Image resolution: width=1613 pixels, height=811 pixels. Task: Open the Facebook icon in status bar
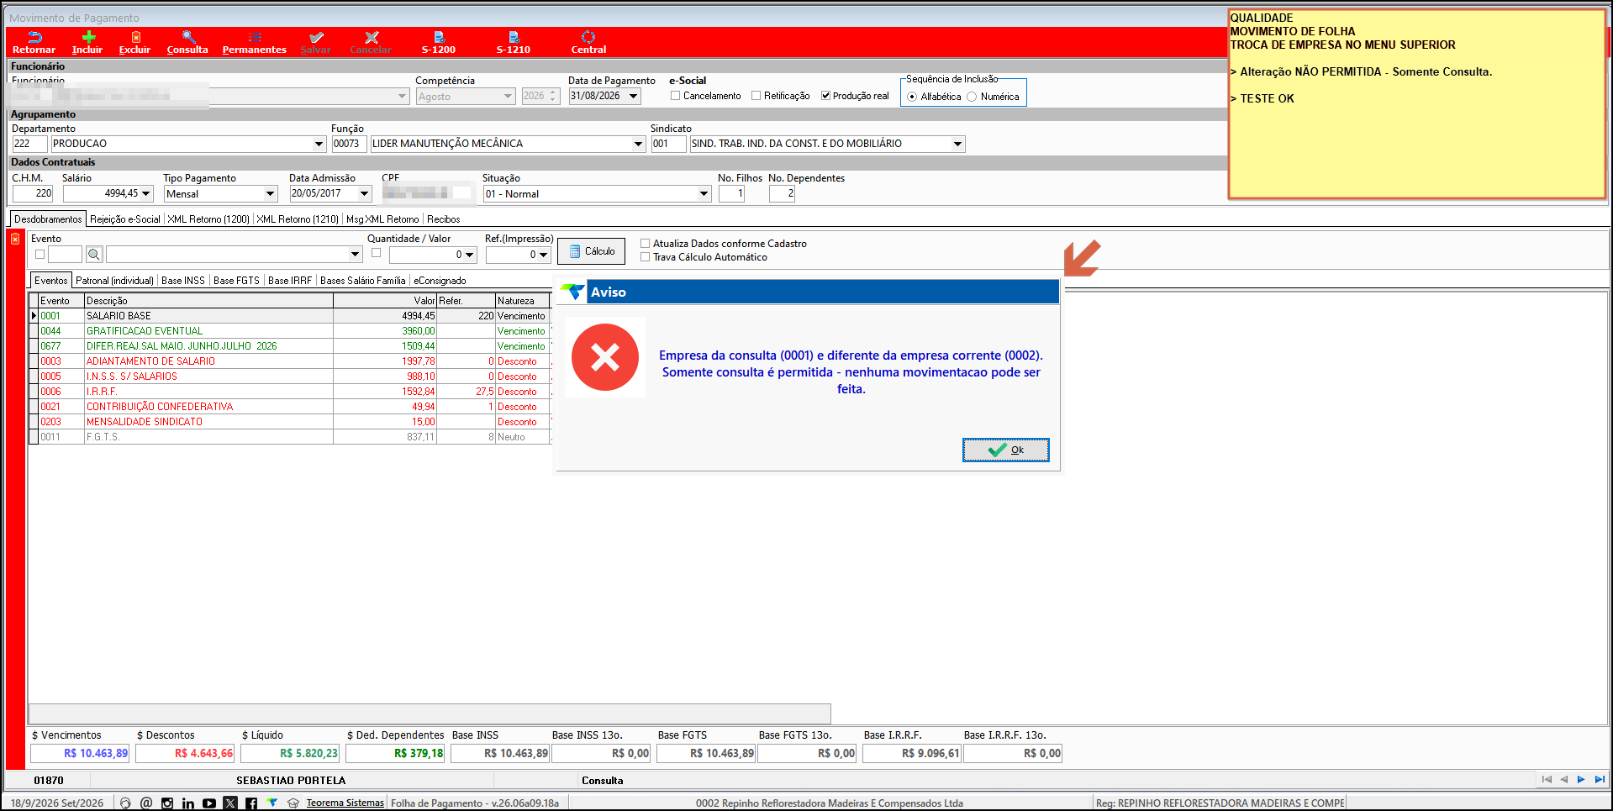tap(251, 803)
